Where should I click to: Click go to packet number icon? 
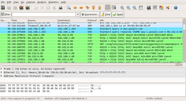point(87,8)
